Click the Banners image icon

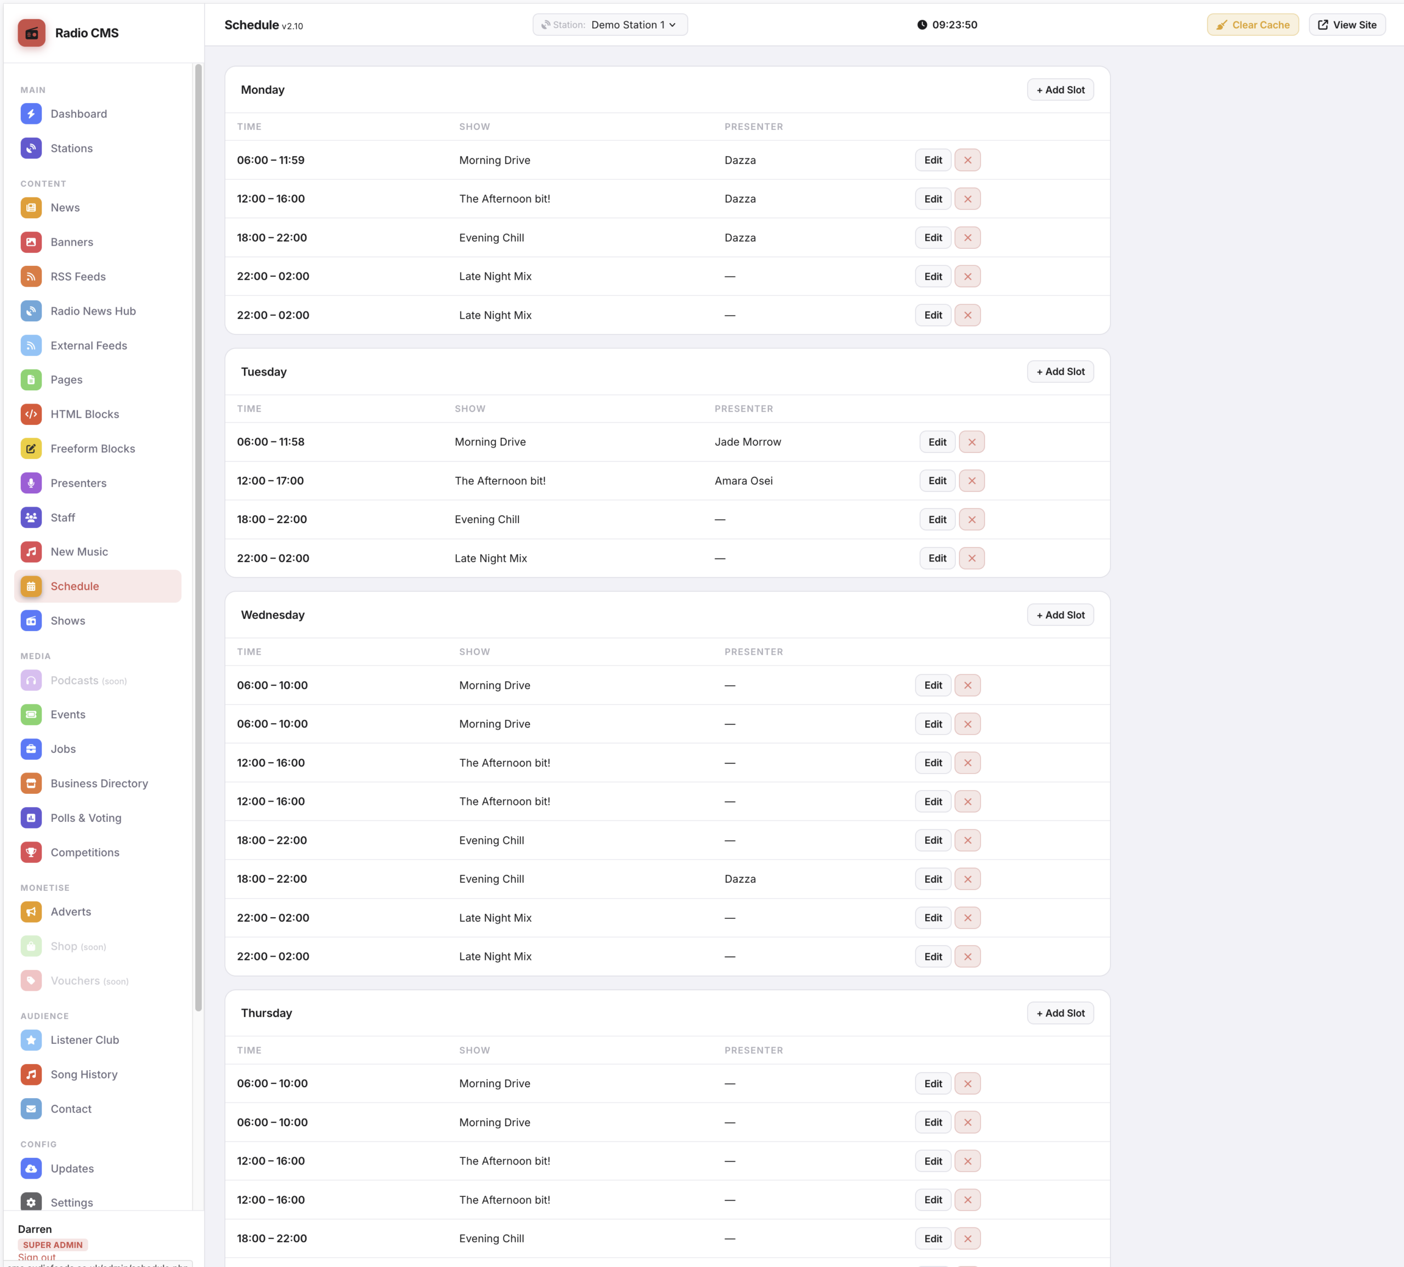click(x=31, y=242)
